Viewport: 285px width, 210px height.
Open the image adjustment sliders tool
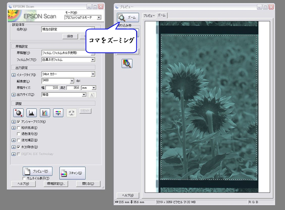(58, 113)
